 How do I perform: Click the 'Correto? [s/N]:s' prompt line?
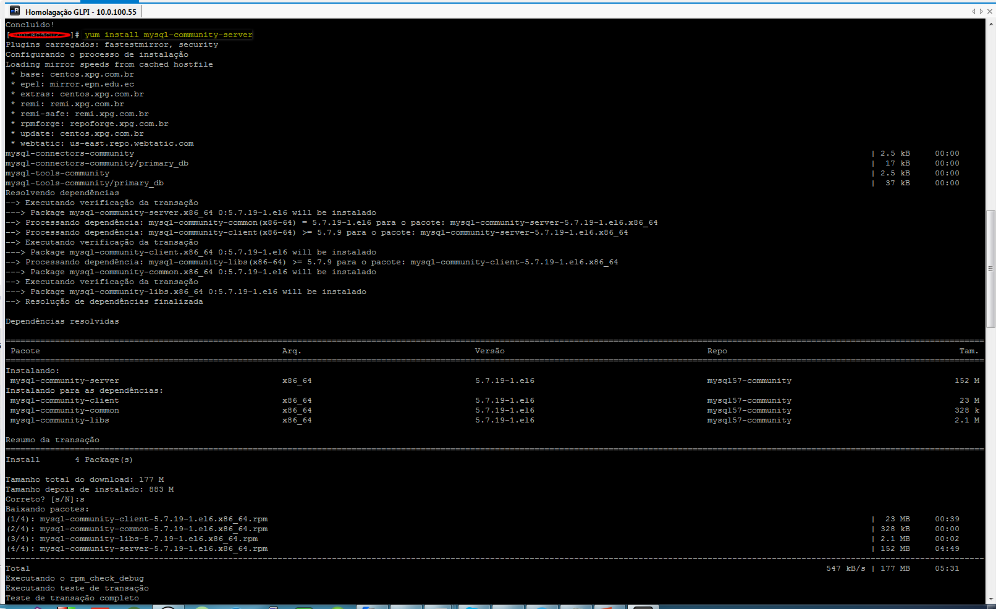(x=45, y=499)
